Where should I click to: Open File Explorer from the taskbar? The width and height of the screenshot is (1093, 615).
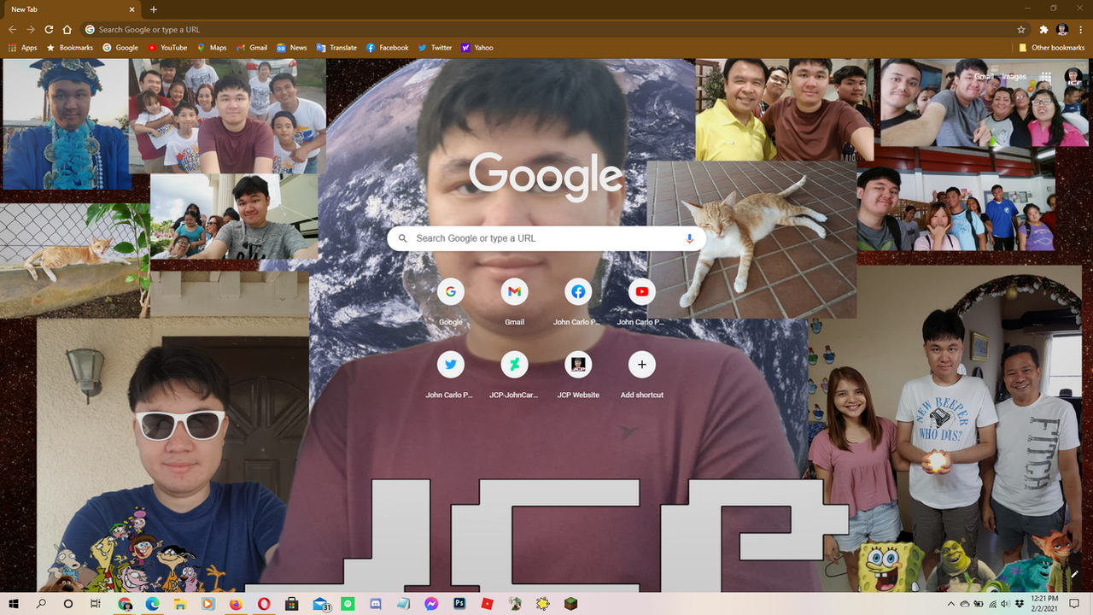(x=180, y=603)
